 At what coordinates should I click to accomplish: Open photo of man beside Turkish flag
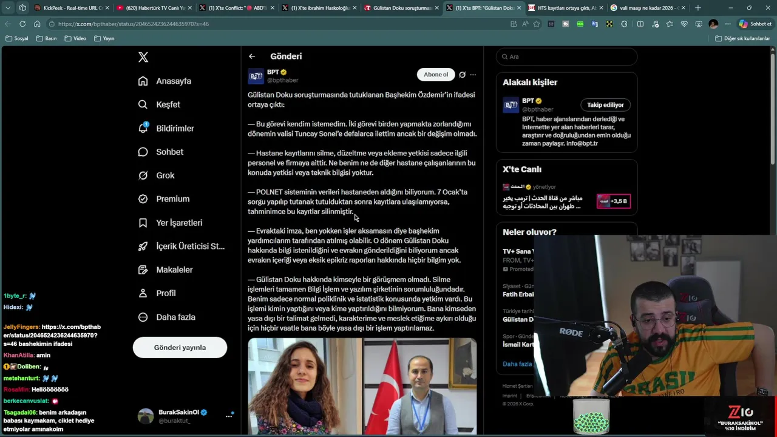tap(420, 387)
